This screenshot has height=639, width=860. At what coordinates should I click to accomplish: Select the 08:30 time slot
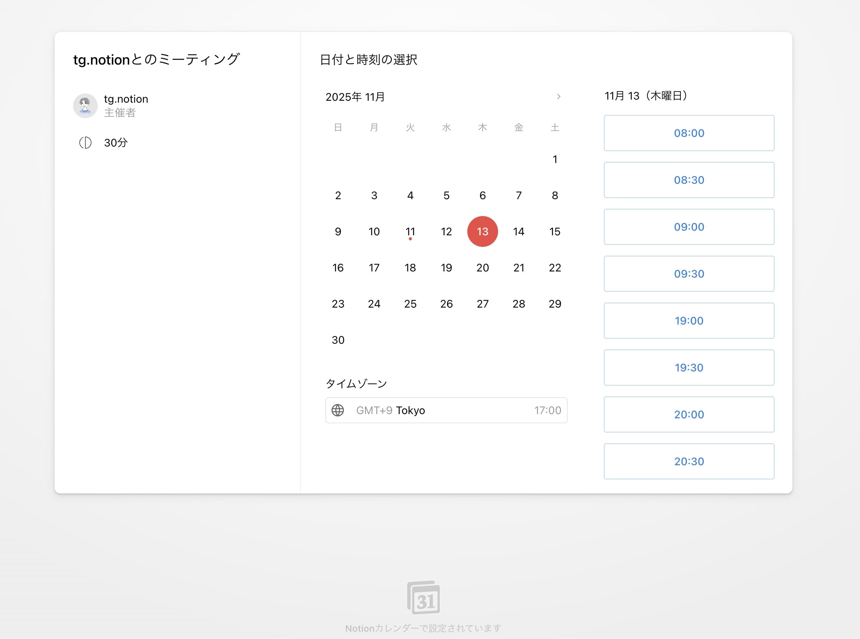tap(688, 180)
